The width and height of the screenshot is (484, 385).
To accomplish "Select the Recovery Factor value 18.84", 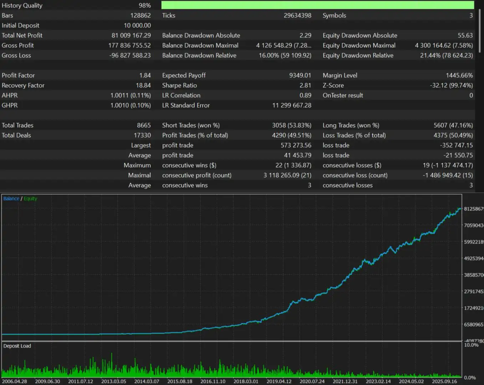I will pos(143,85).
